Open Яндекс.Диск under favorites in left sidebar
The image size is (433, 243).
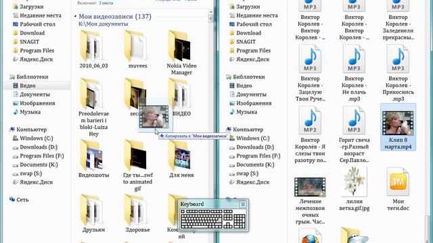[x=32, y=59]
